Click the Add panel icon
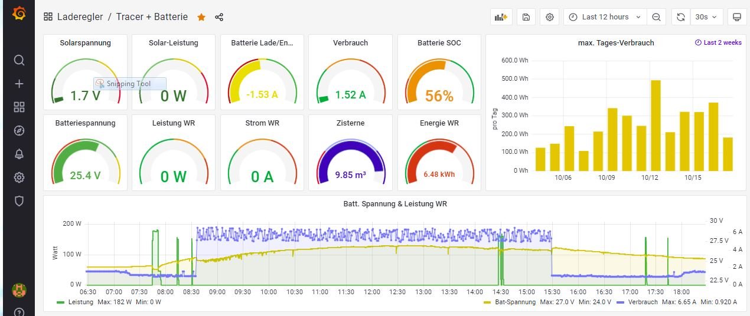This screenshot has width=750, height=316. [x=501, y=17]
